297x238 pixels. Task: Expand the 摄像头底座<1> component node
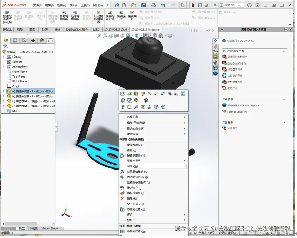click(4, 91)
